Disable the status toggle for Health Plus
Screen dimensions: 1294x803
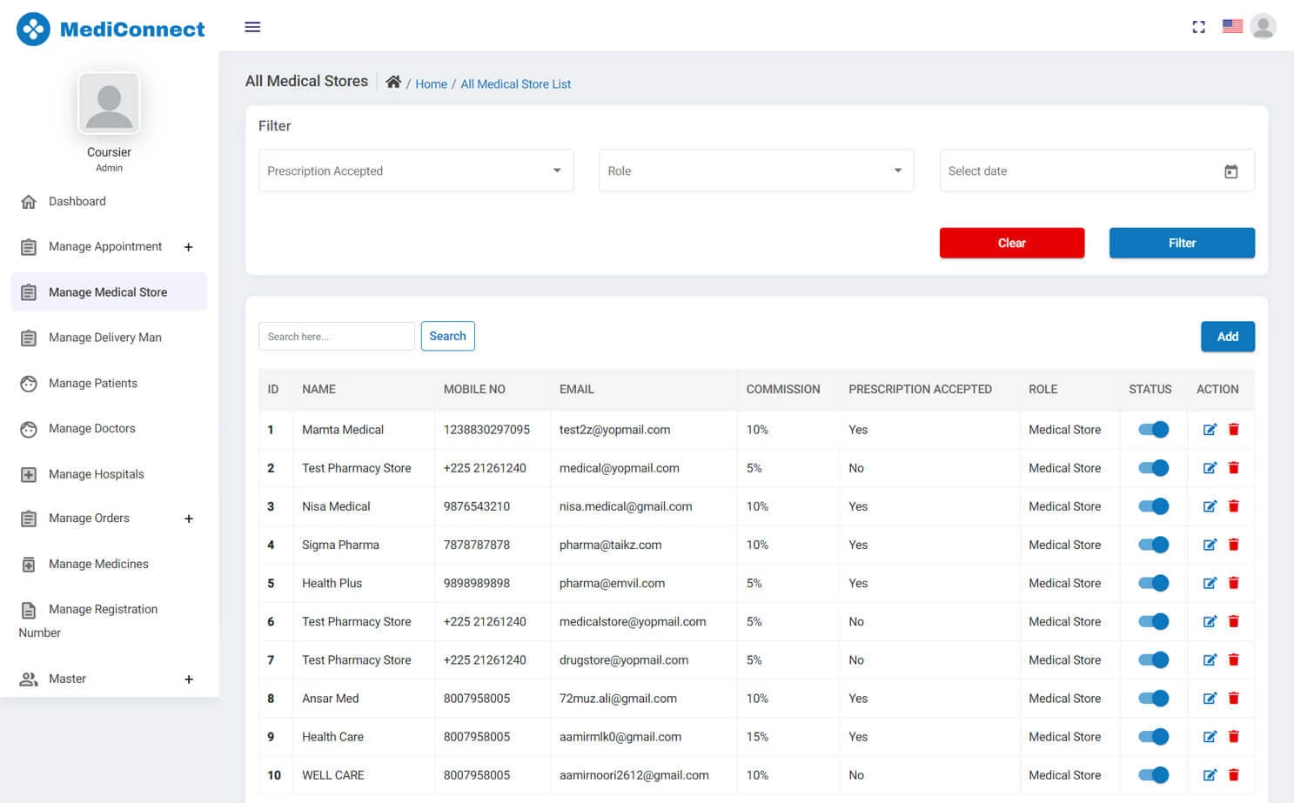[1152, 583]
